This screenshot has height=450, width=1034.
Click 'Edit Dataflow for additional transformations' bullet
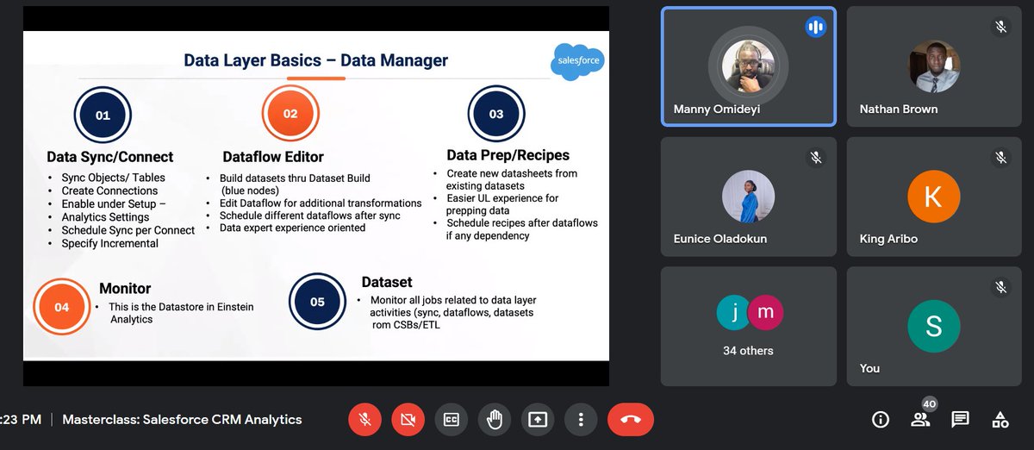pos(321,203)
